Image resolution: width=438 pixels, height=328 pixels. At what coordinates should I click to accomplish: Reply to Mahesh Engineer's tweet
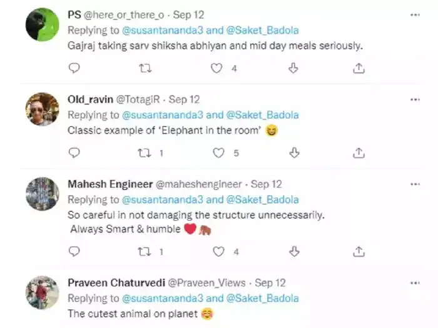click(x=74, y=251)
